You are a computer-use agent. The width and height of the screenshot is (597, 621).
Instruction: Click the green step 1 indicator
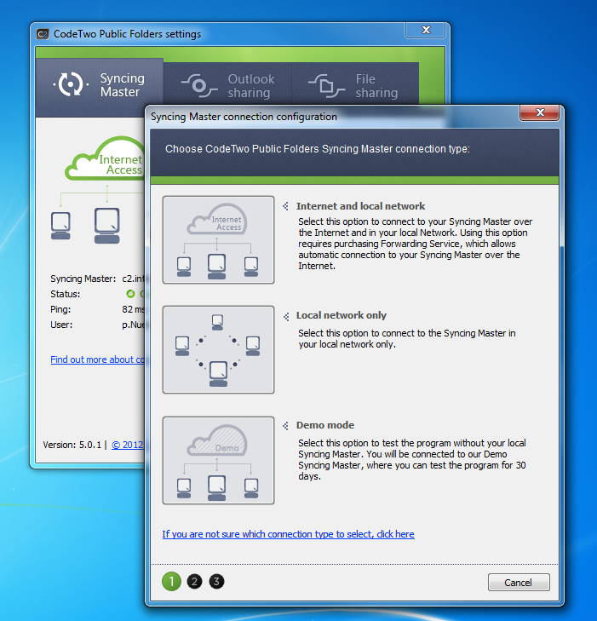pos(171,582)
